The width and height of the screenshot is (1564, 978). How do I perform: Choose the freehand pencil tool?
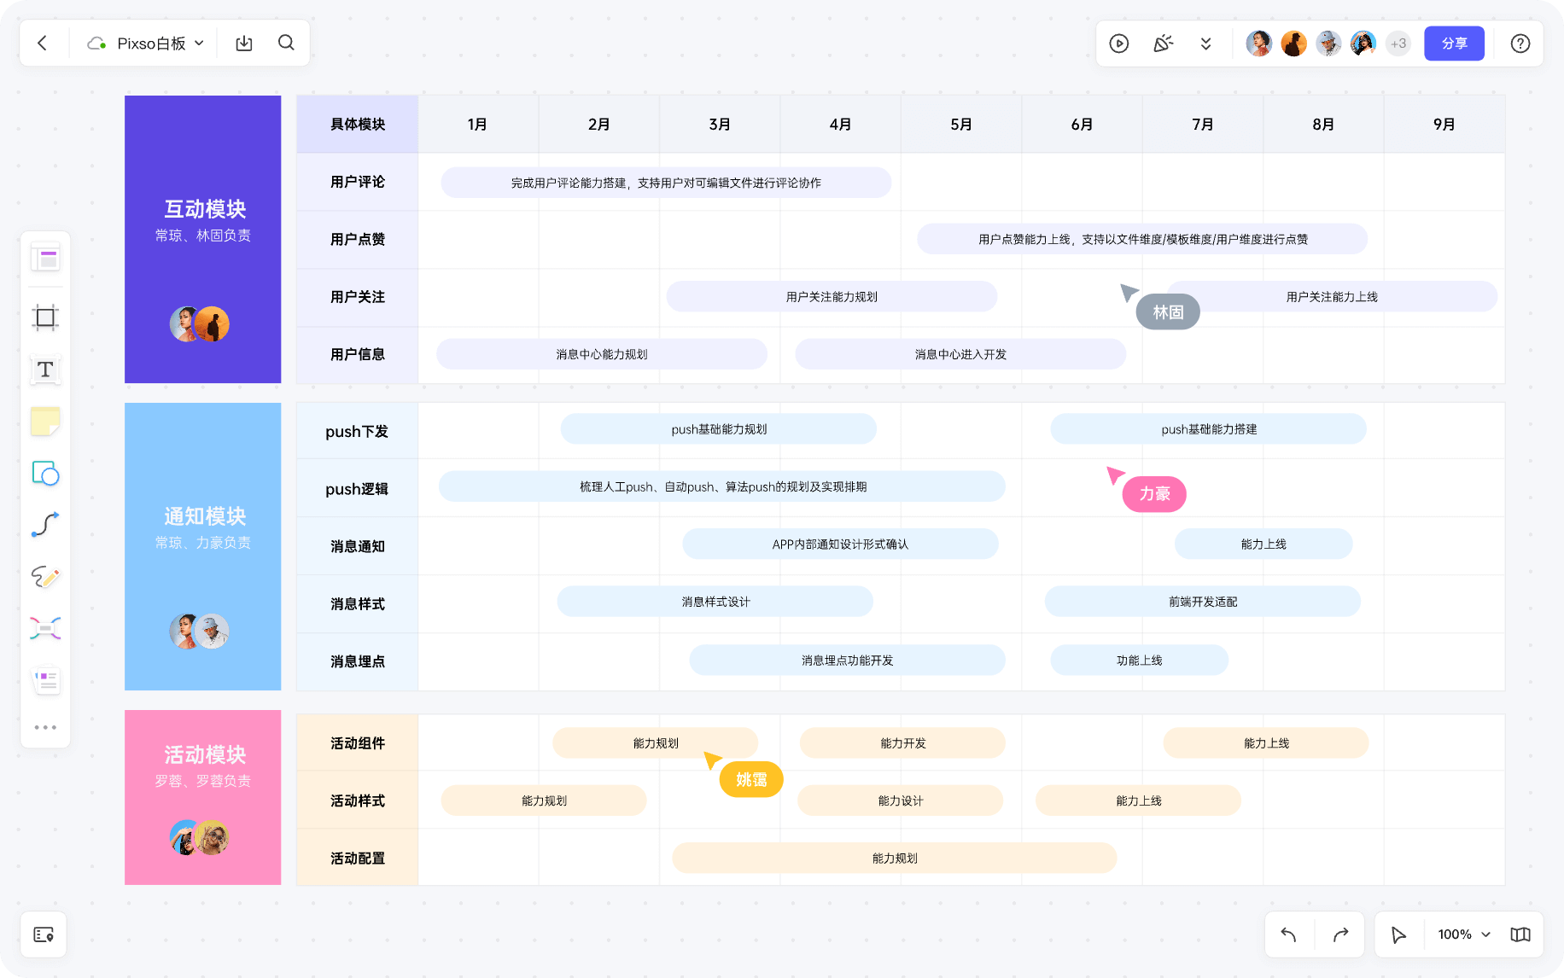[x=44, y=577]
